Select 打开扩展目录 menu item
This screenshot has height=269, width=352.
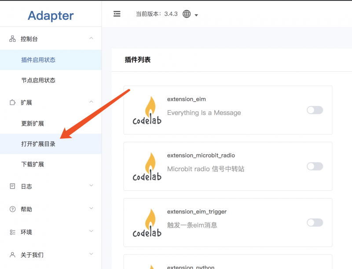coord(51,144)
